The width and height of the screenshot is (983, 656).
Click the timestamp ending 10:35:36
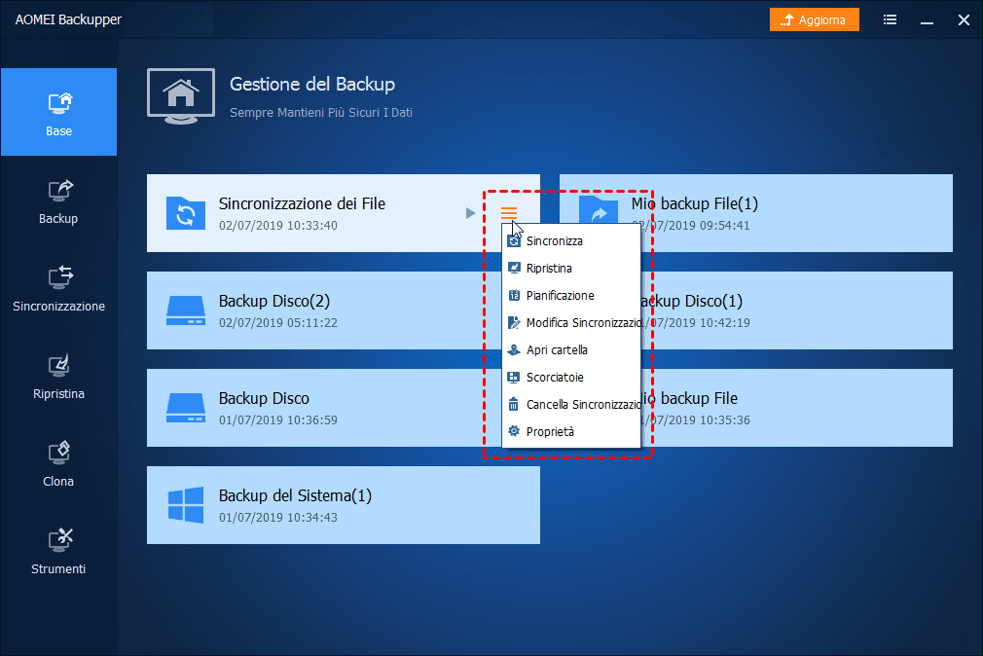point(696,420)
